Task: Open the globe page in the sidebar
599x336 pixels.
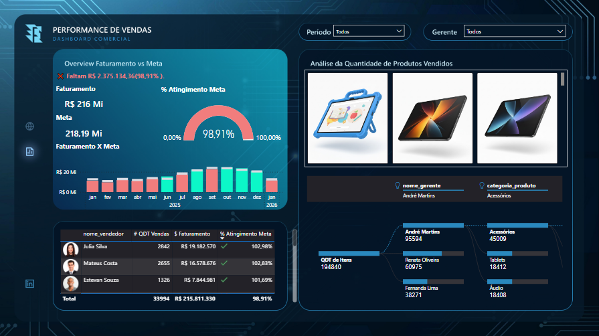Action: (x=30, y=126)
